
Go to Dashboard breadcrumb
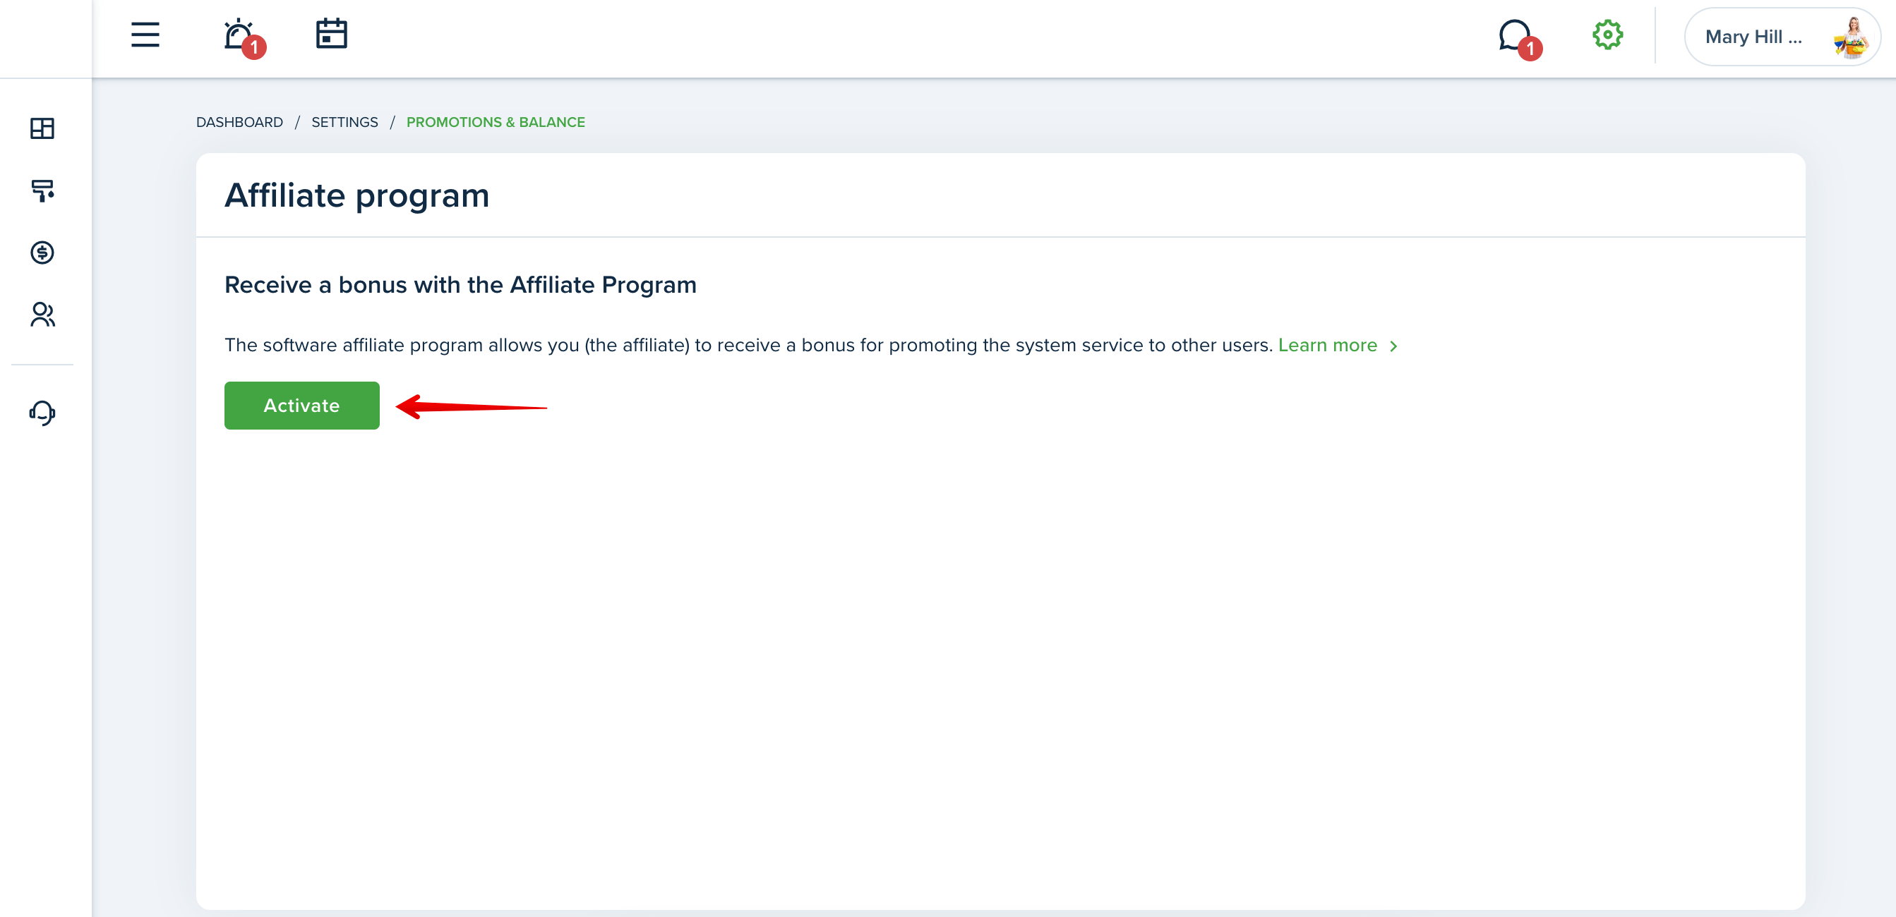[239, 122]
